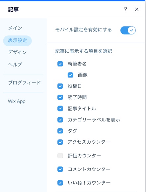Toggle モバイル設定を有効にする switch
Screen dimensions: 146x192
(128, 30)
